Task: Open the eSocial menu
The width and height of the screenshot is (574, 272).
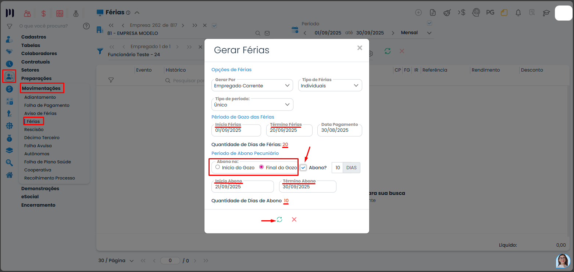Action: [x=30, y=196]
